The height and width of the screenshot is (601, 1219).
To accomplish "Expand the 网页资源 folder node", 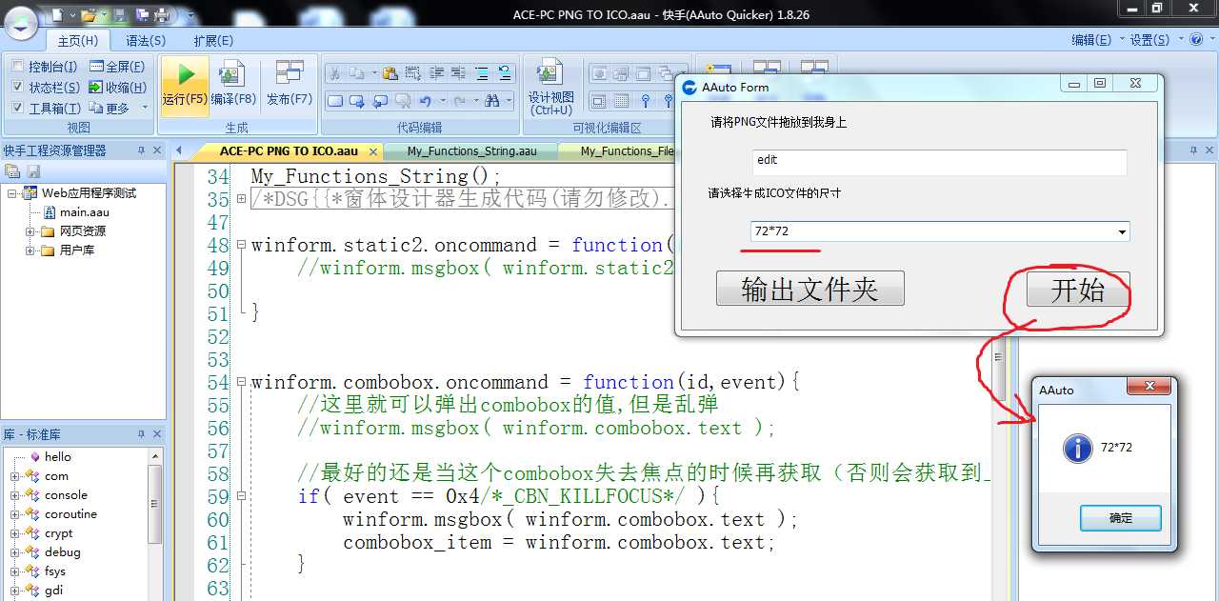I will (x=30, y=231).
